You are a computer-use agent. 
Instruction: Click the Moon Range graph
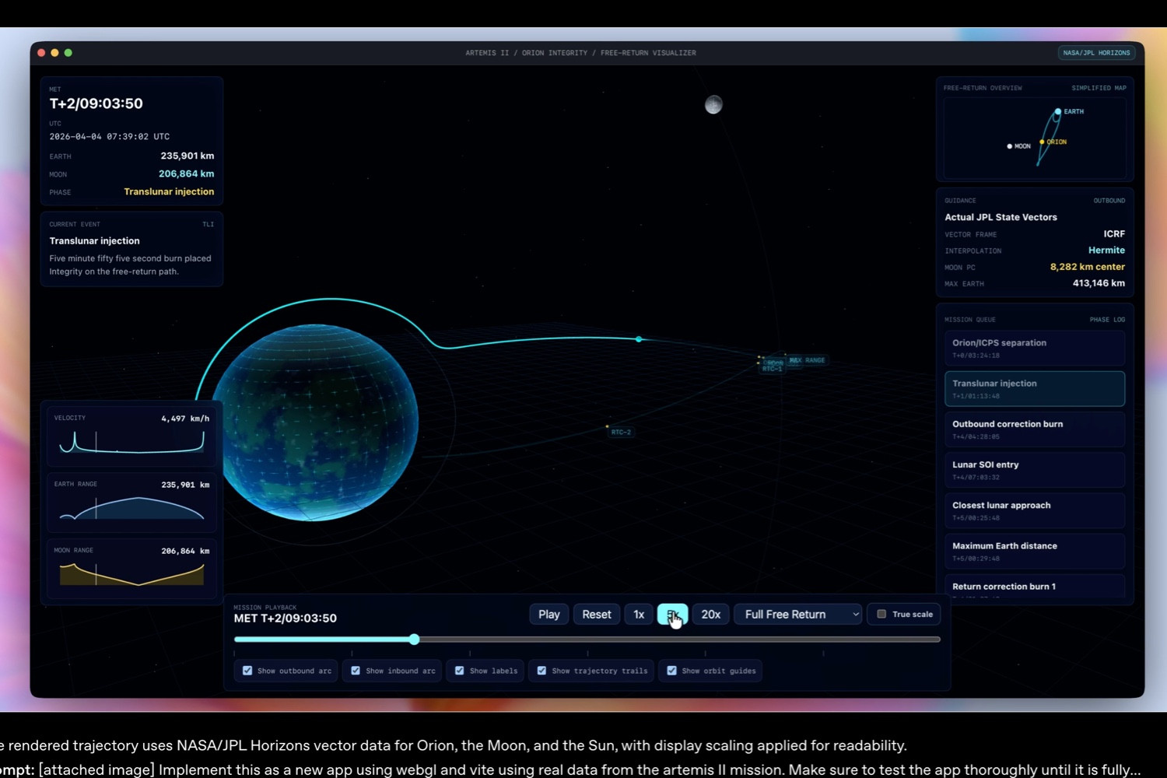point(131,568)
